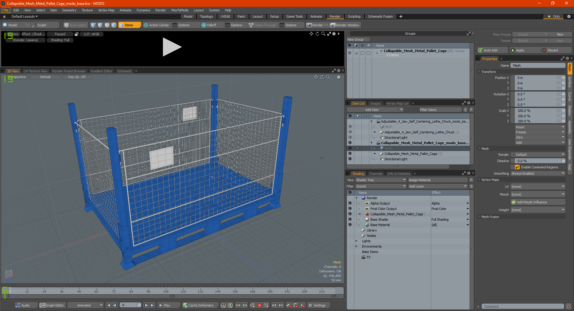Click the Assign Material button
574x311 pixels.
pos(438,180)
